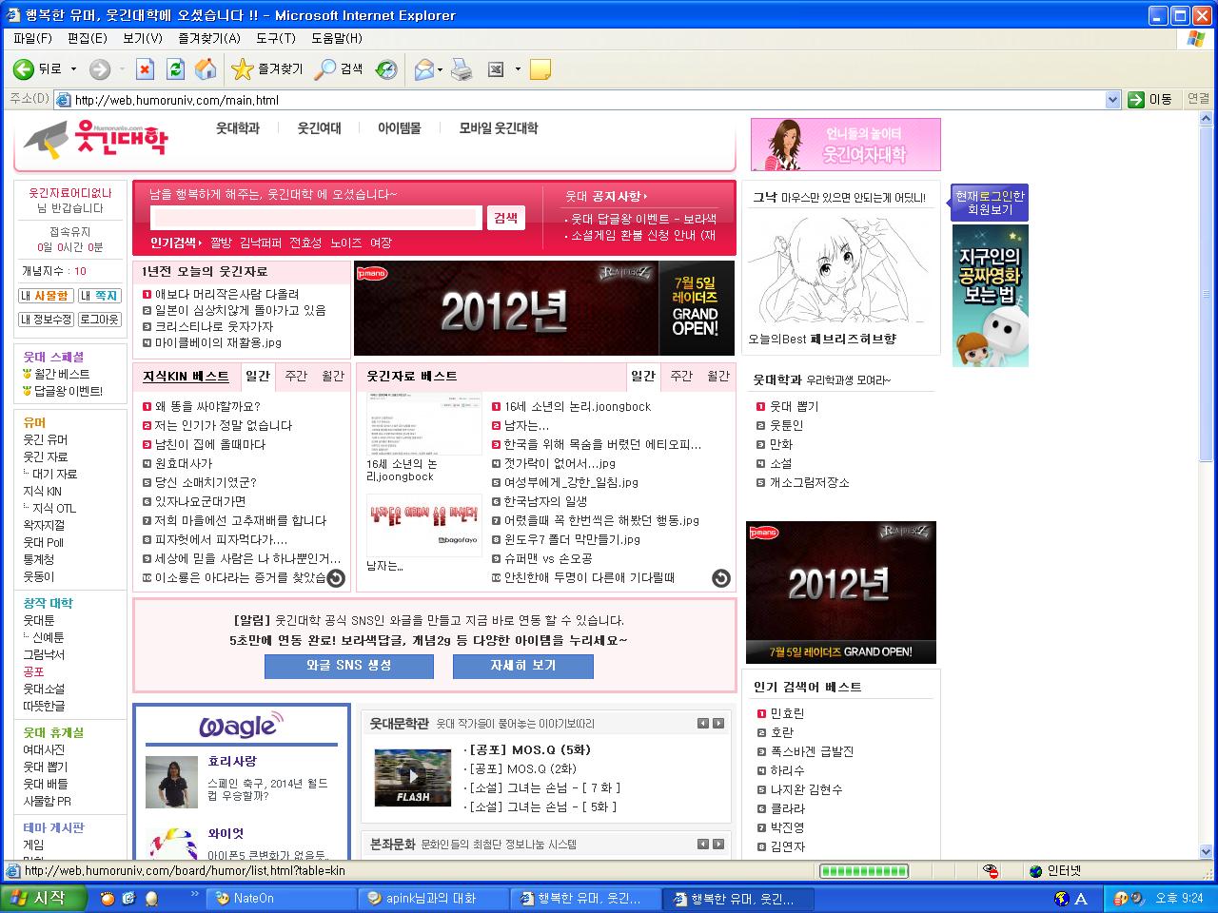This screenshot has height=913, width=1218.
Task: Reload the 지식KIN 베스트 list via its circular icon
Action: (x=336, y=578)
